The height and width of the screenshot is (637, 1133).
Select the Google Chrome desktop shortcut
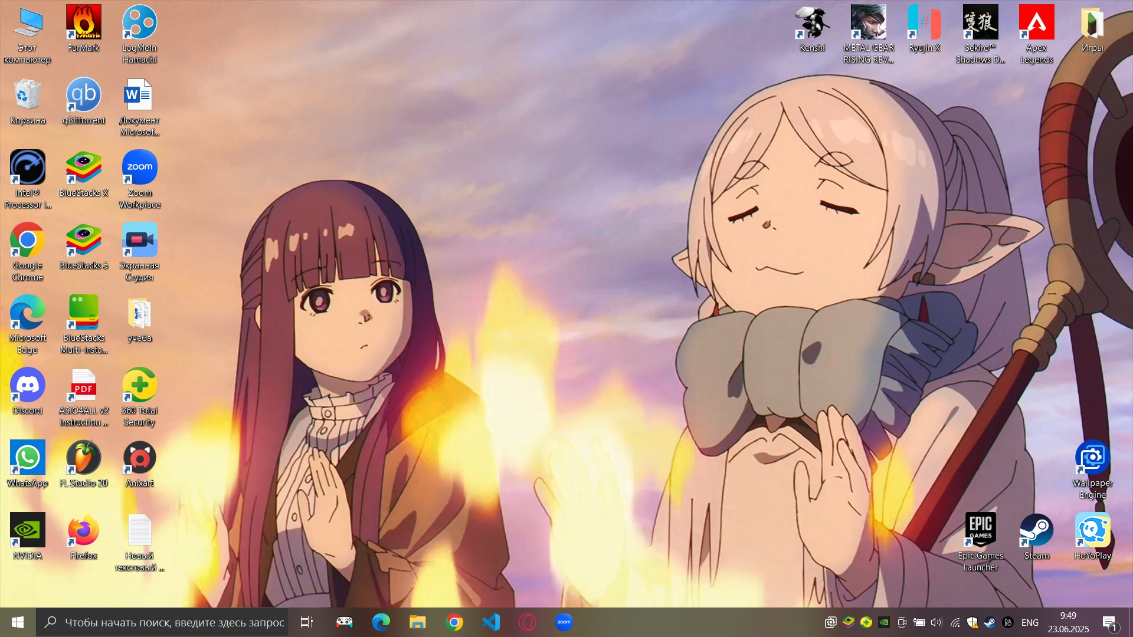point(27,252)
